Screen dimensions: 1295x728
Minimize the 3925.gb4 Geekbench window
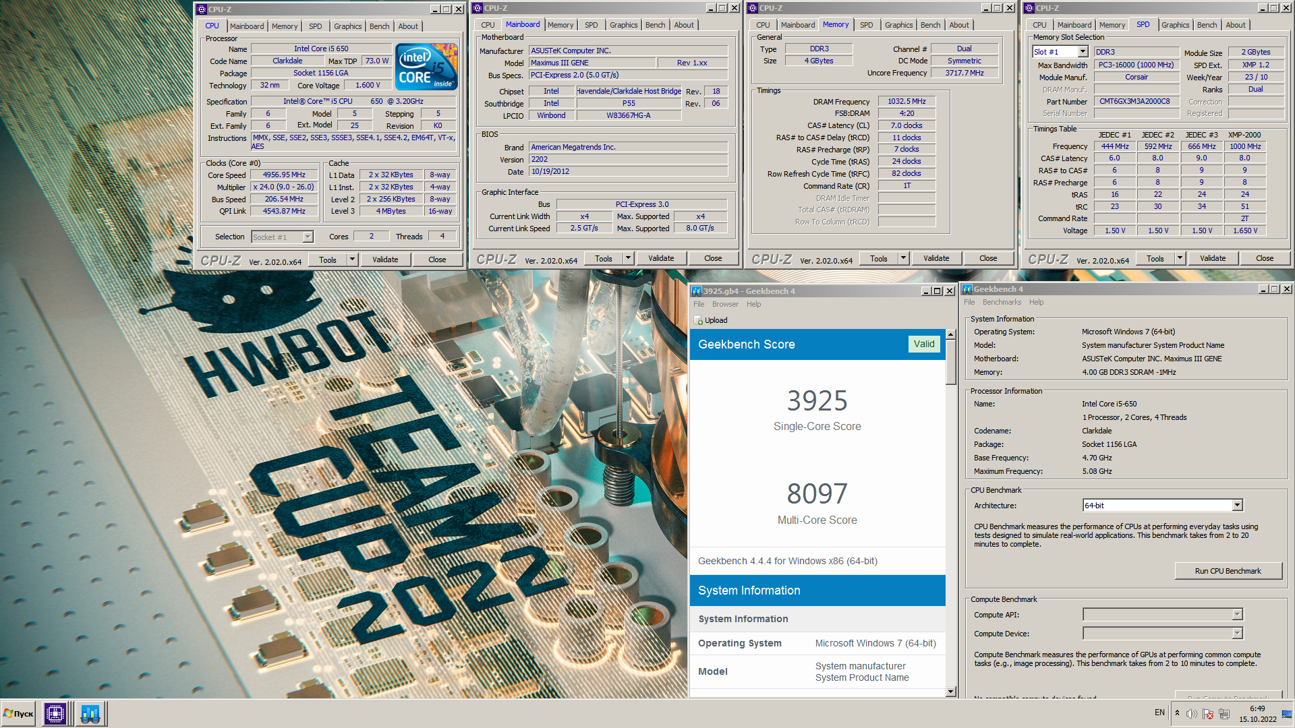click(925, 291)
